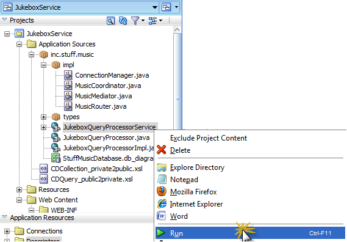Viewport: 347px width, 242px height.
Task: Click the scroll up arrow of project tree
Action: (x=177, y=29)
